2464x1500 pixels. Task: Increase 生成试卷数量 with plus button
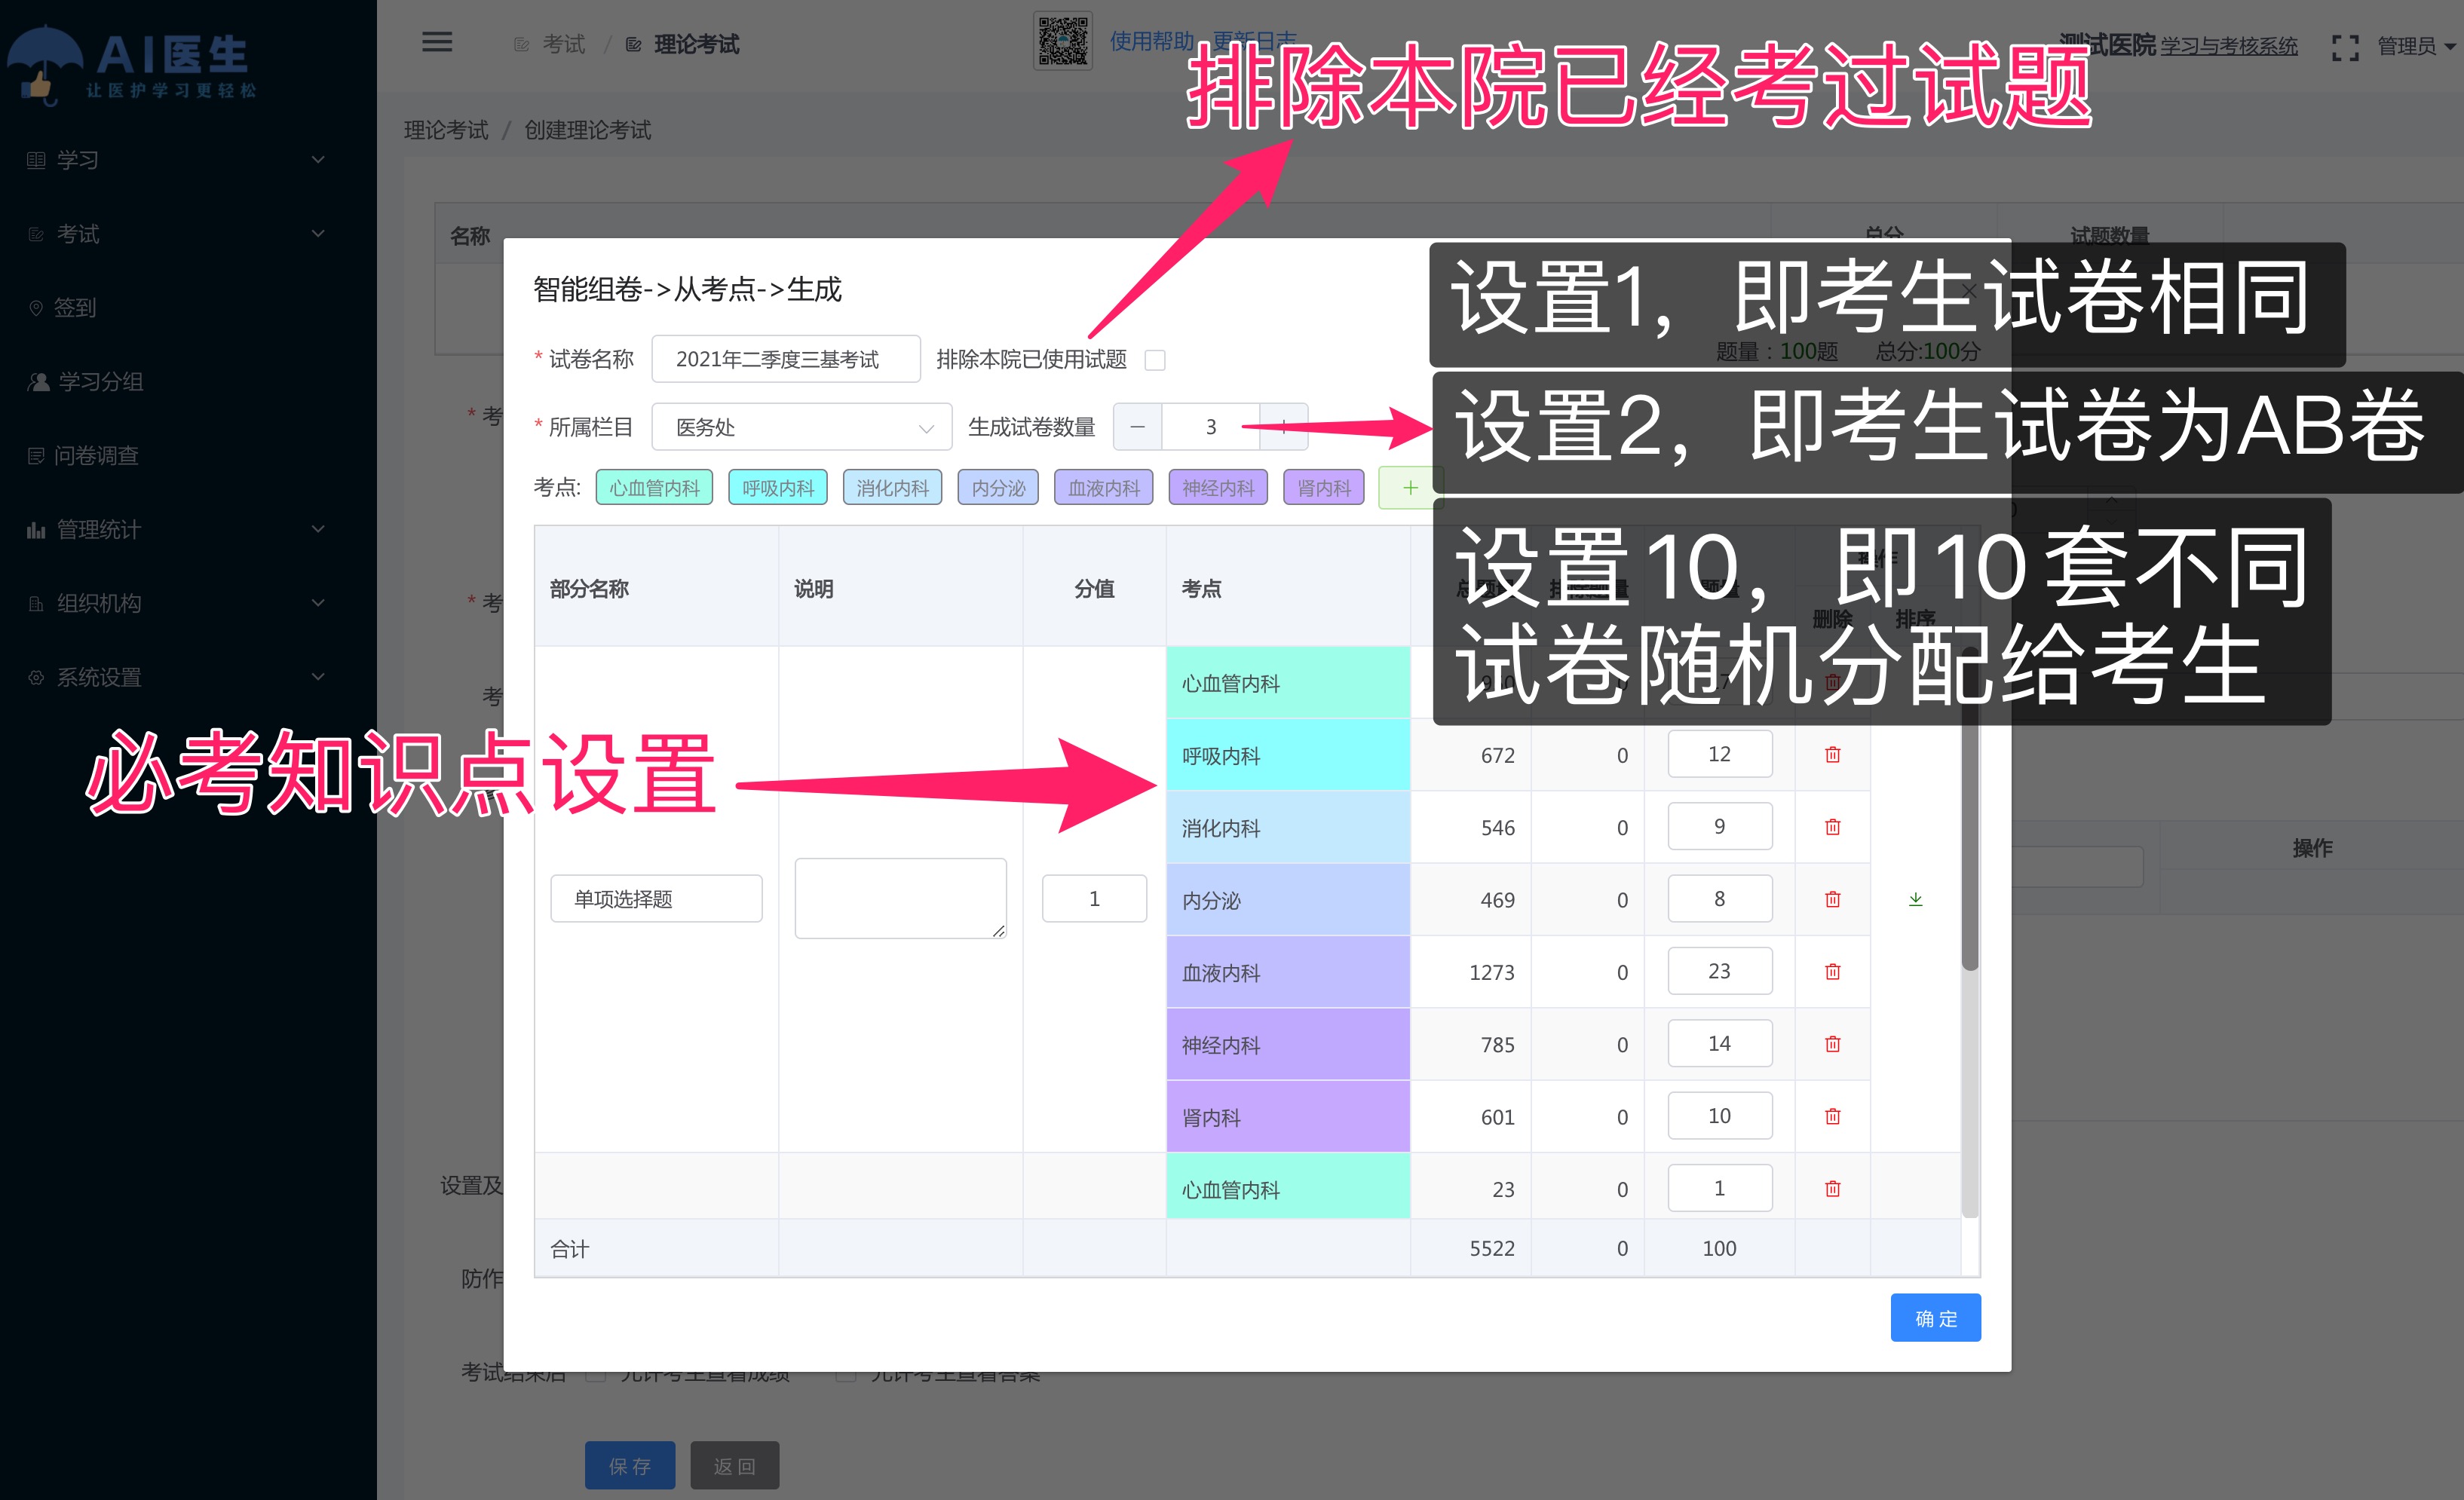1283,427
